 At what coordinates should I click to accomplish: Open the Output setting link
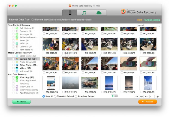pyautogui.click(x=152, y=20)
